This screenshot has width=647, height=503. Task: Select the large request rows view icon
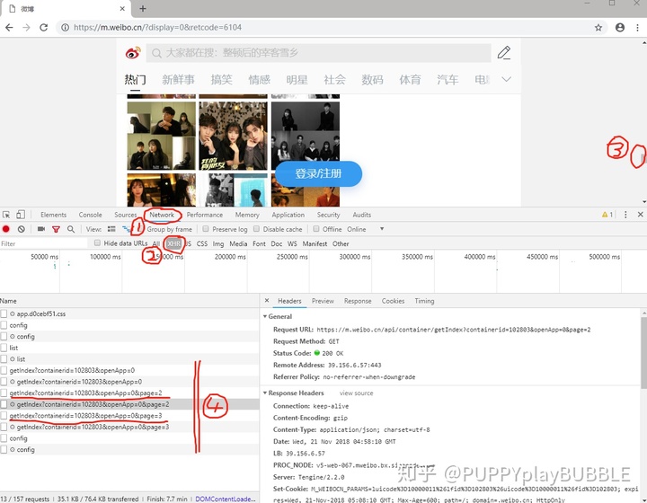[111, 229]
